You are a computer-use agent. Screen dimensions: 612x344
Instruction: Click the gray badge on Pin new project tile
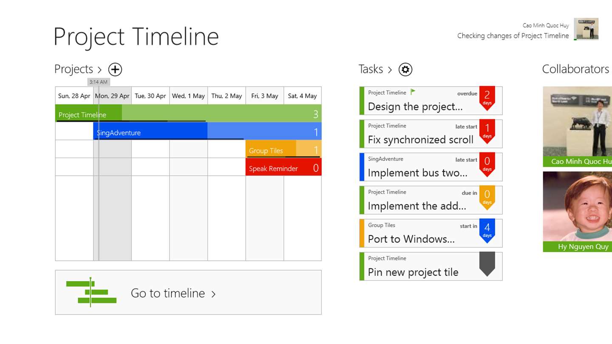pos(487,263)
